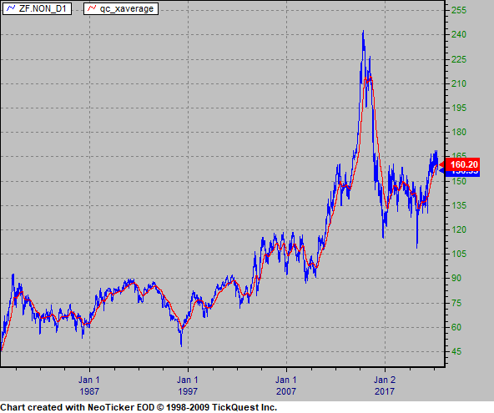Click the 210 value on price axis
The height and width of the screenshot is (413, 494).
click(459, 83)
